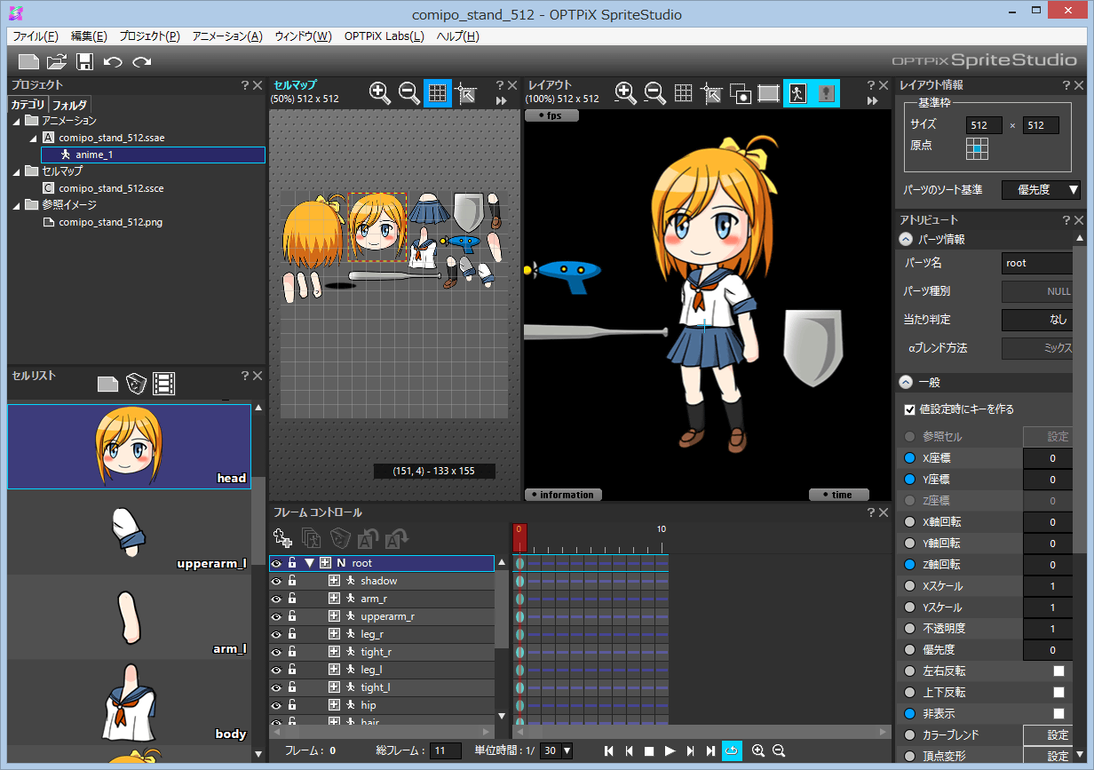The height and width of the screenshot is (770, 1094).
Task: Select anime_1 in the project tree
Action: (x=153, y=155)
